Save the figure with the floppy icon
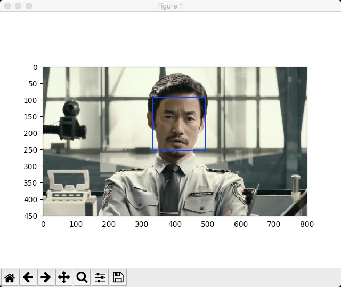 pyautogui.click(x=118, y=277)
